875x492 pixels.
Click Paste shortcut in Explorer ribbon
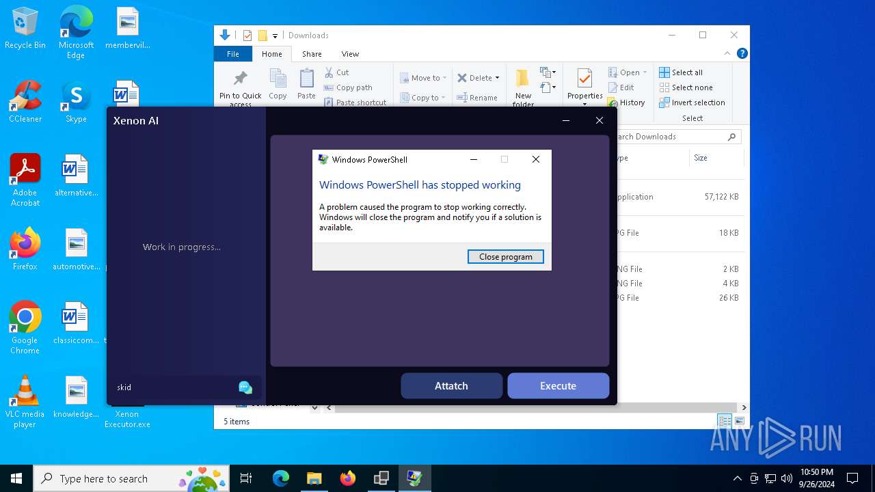click(x=355, y=102)
